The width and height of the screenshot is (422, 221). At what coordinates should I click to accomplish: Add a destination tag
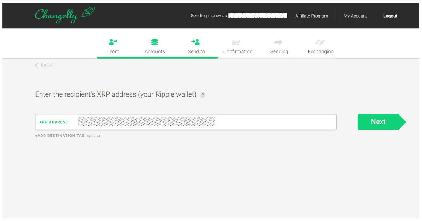pyautogui.click(x=60, y=136)
